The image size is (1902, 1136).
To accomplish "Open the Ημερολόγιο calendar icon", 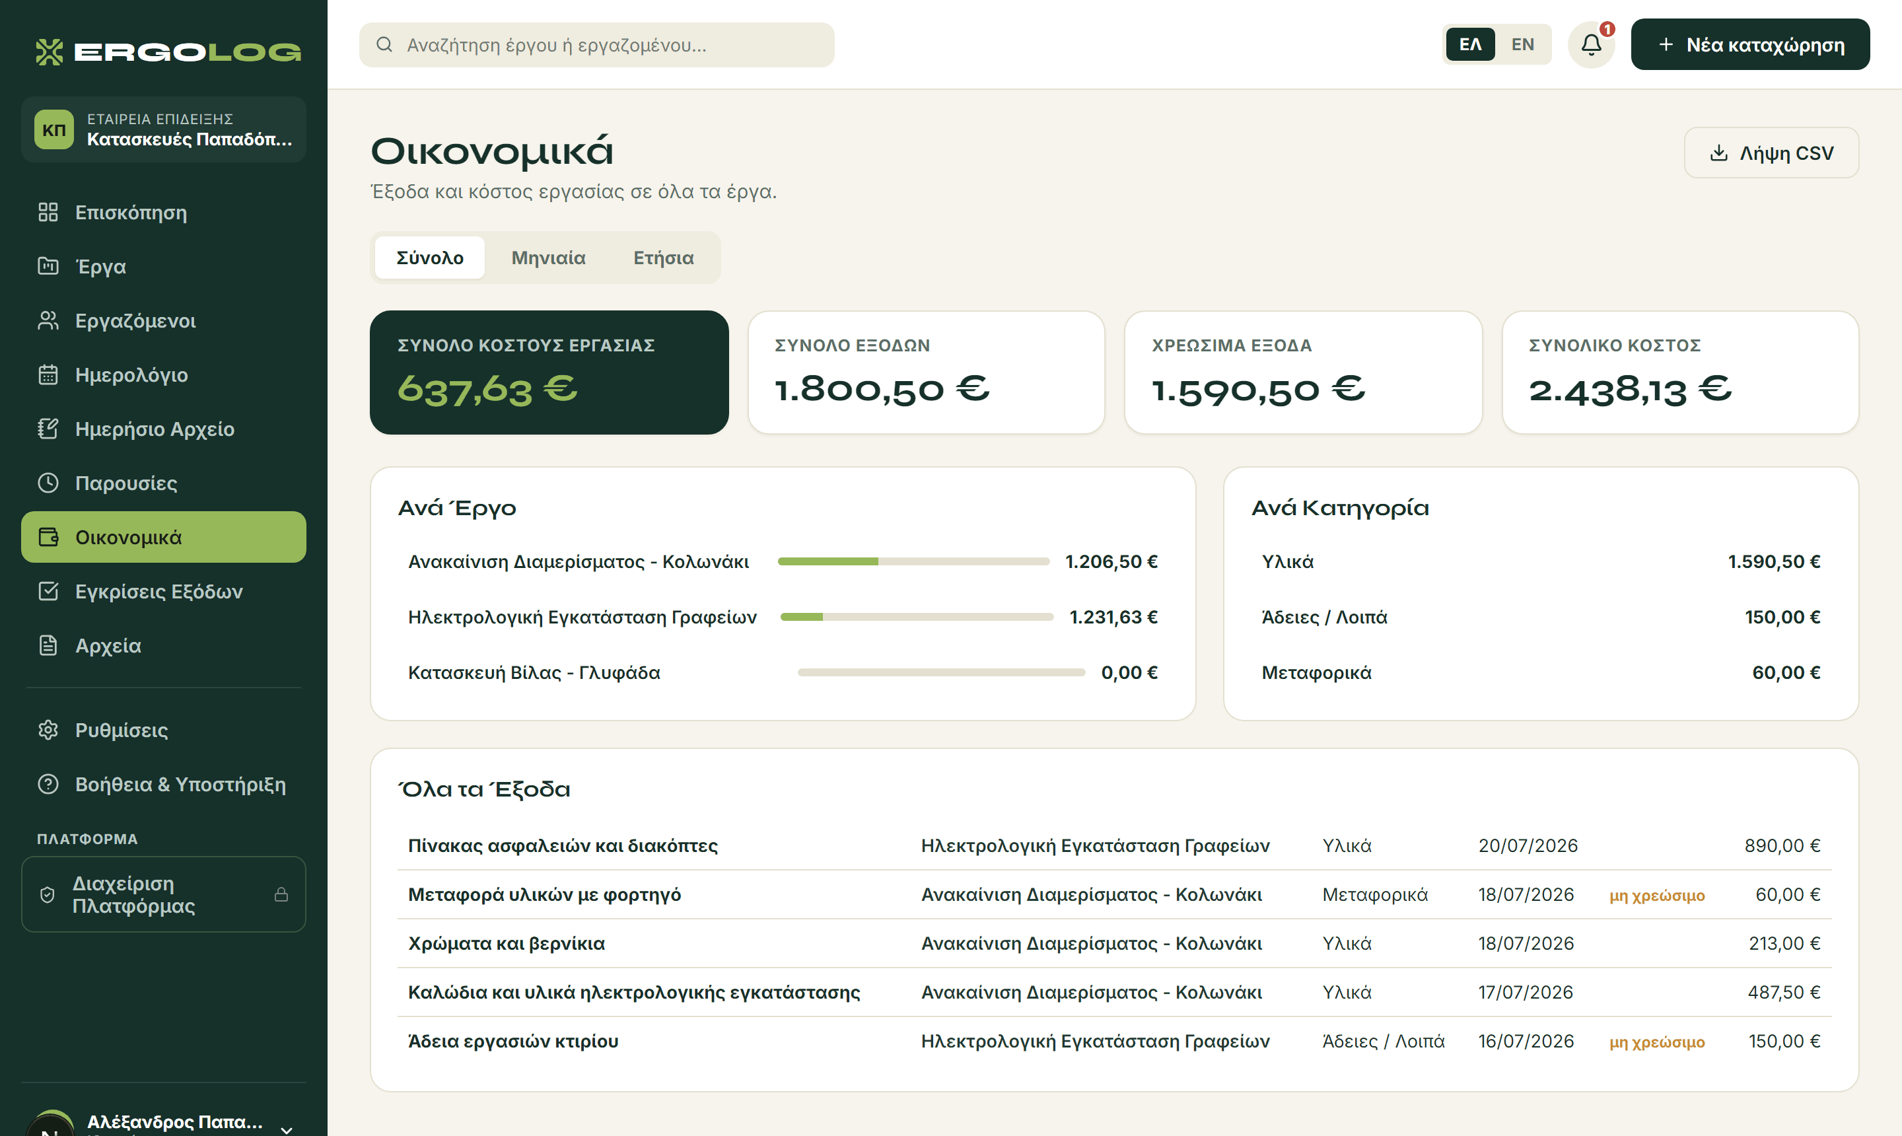I will tap(48, 374).
